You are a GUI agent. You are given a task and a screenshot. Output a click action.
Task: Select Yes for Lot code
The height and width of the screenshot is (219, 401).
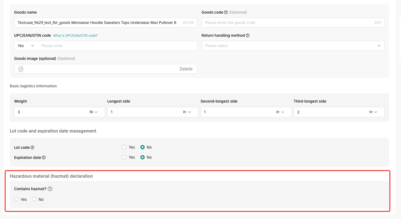pos(124,147)
